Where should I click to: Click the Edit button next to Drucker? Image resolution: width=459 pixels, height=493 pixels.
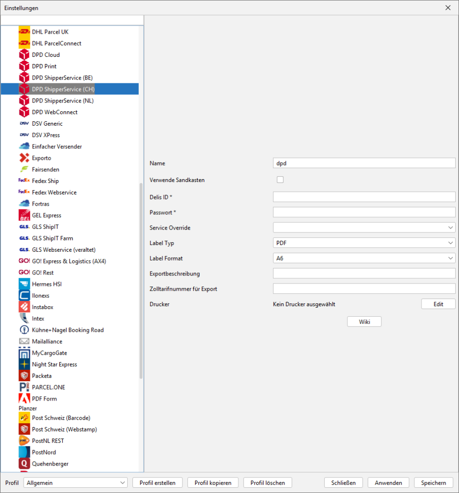(x=438, y=304)
